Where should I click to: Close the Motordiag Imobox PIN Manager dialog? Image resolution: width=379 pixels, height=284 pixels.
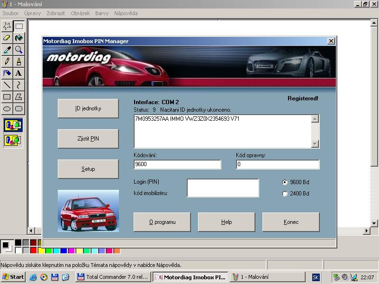[x=331, y=41]
